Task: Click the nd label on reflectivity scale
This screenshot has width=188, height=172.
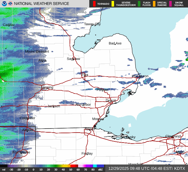Action: (x=4, y=169)
